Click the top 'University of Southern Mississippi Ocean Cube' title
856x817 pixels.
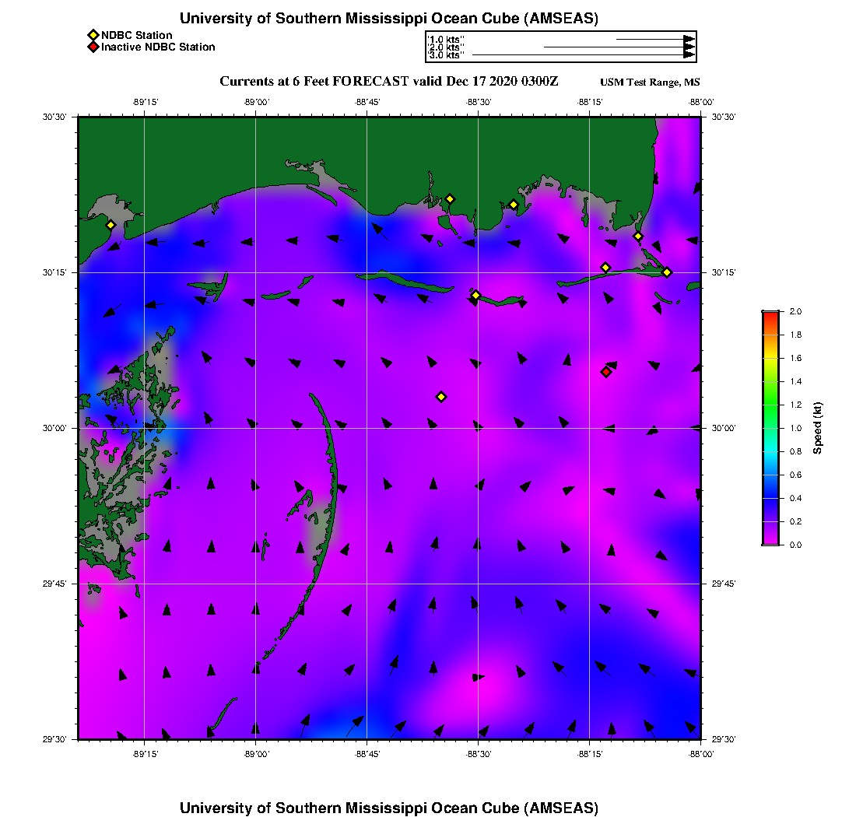click(x=389, y=18)
